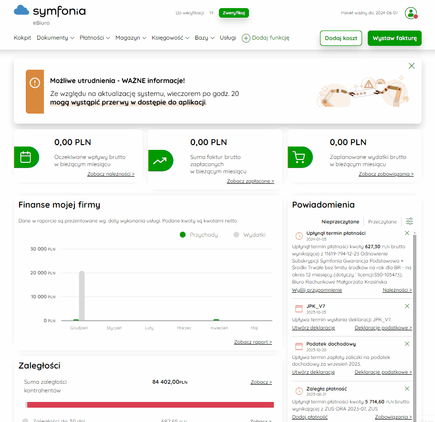Close the Możliwe utrudnienia alert banner

pos(412,66)
